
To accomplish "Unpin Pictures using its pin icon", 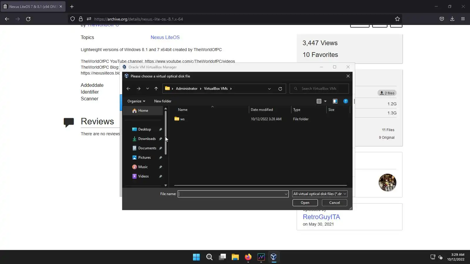I will (x=161, y=158).
